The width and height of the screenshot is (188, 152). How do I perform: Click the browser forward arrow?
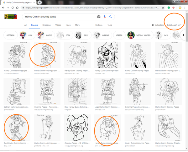8,8
